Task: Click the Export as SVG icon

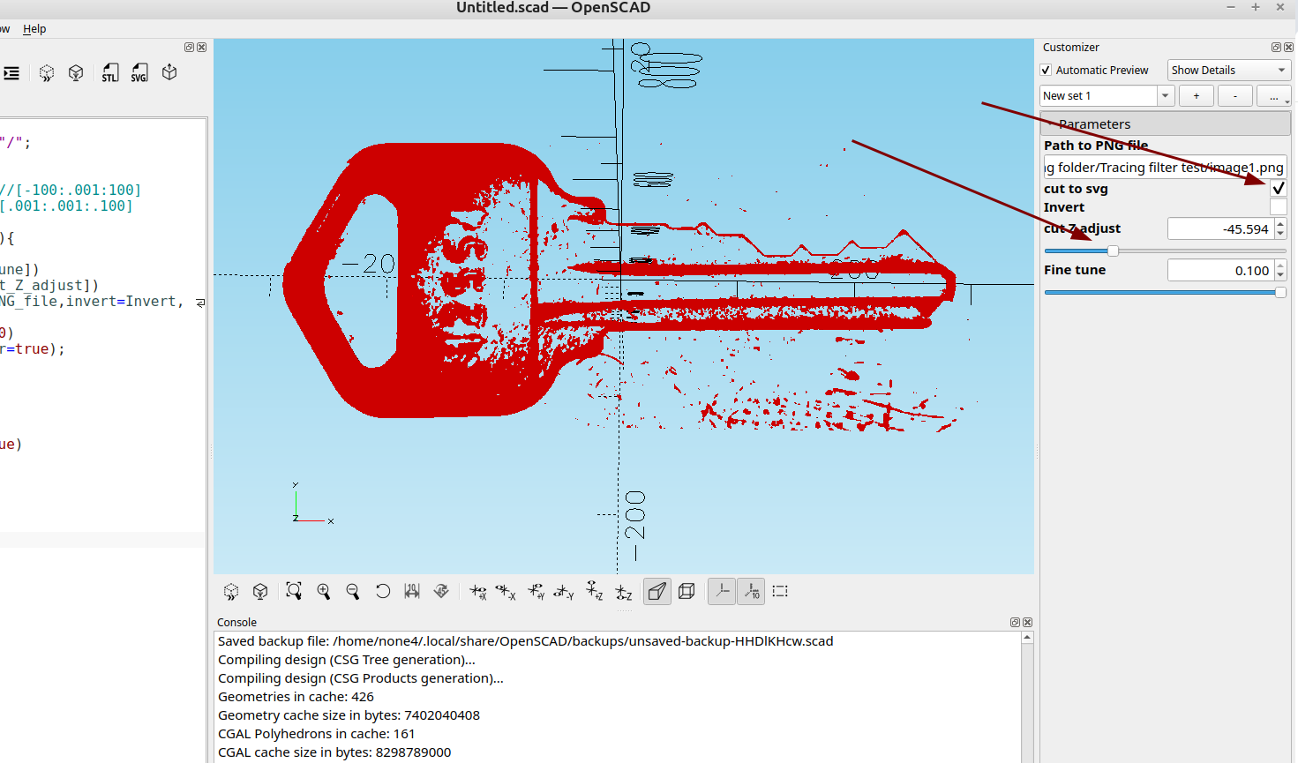Action: click(x=139, y=73)
